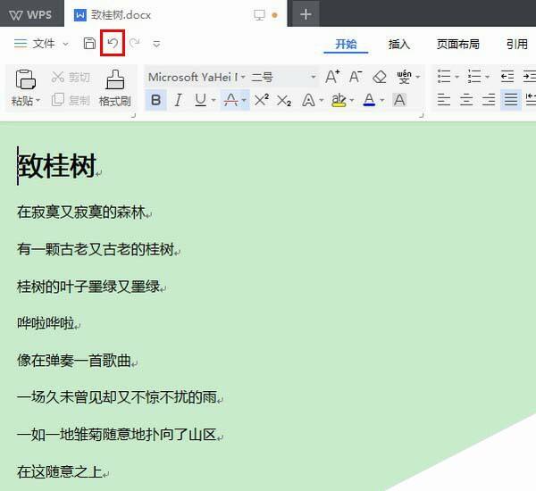Viewport: 536px width, 491px height.
Task: Open clipboard group dialog launcher
Action: pos(134,116)
